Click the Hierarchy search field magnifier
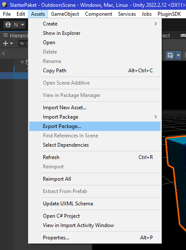Screen dimensions: 186x250 click(22, 43)
